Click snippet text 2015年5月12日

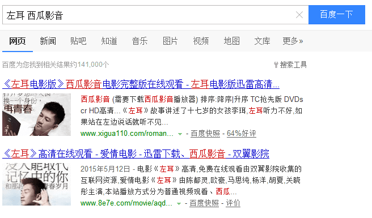[105, 169]
